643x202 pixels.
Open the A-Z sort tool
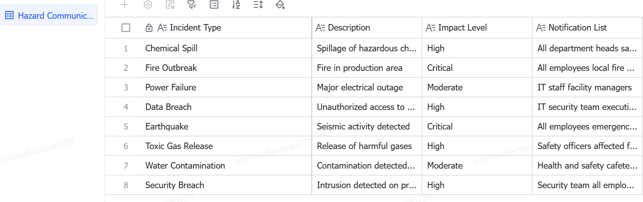(236, 4)
